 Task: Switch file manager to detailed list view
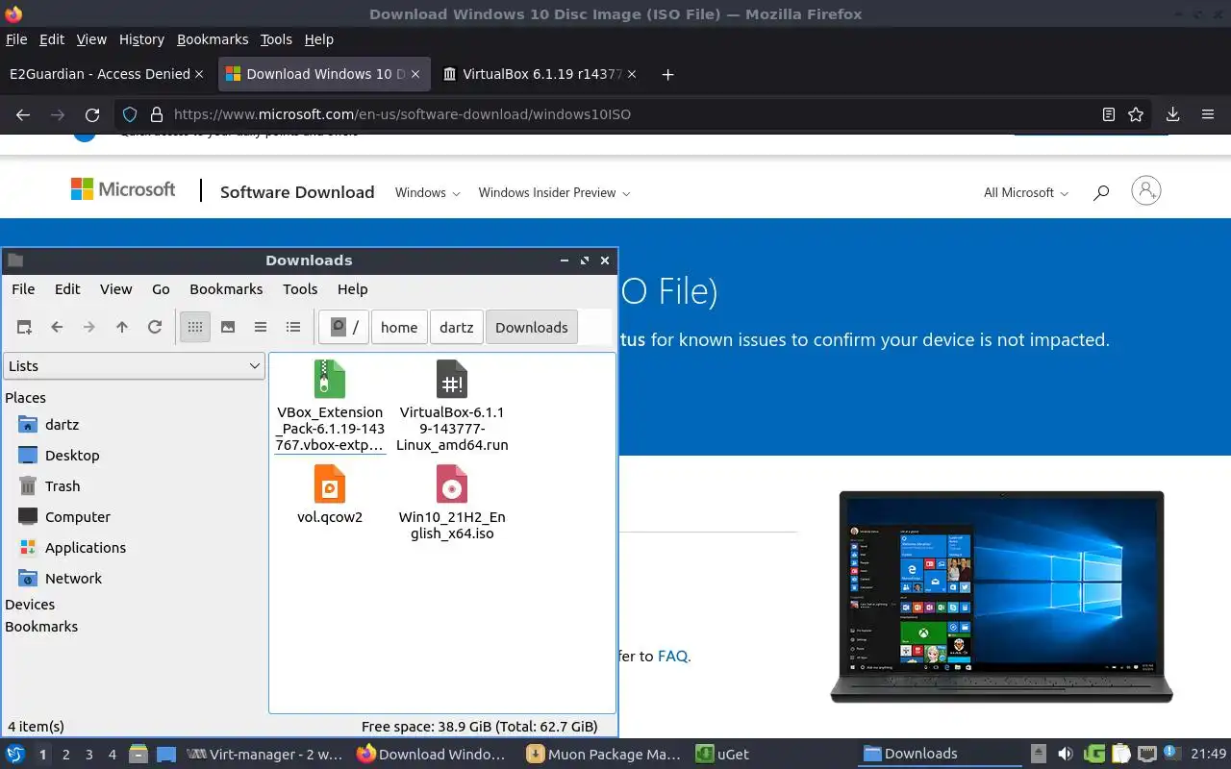tap(293, 327)
